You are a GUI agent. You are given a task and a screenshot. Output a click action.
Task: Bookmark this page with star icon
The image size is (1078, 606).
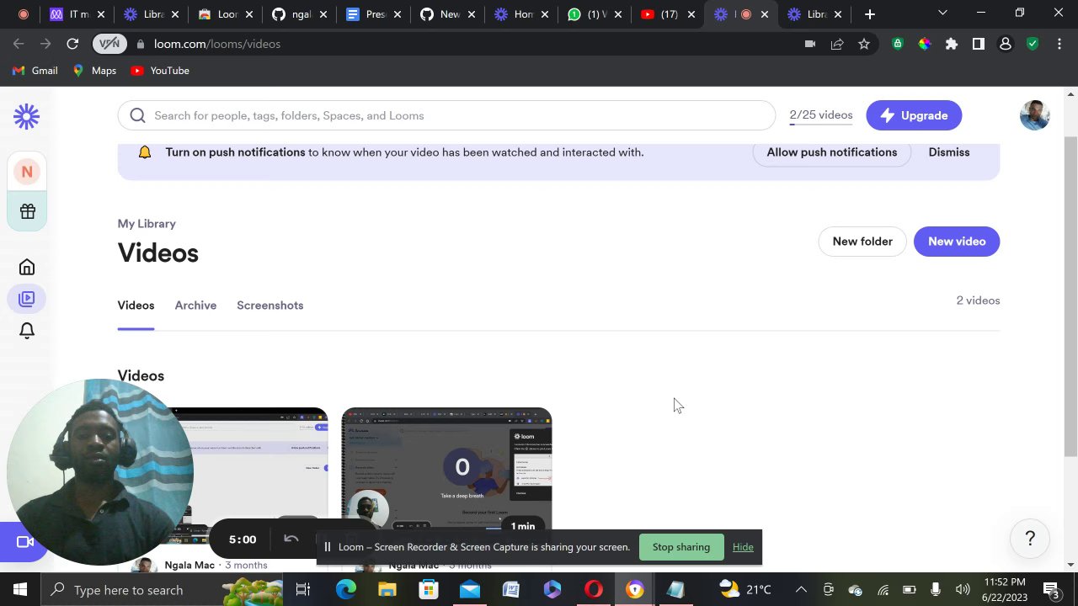(864, 44)
